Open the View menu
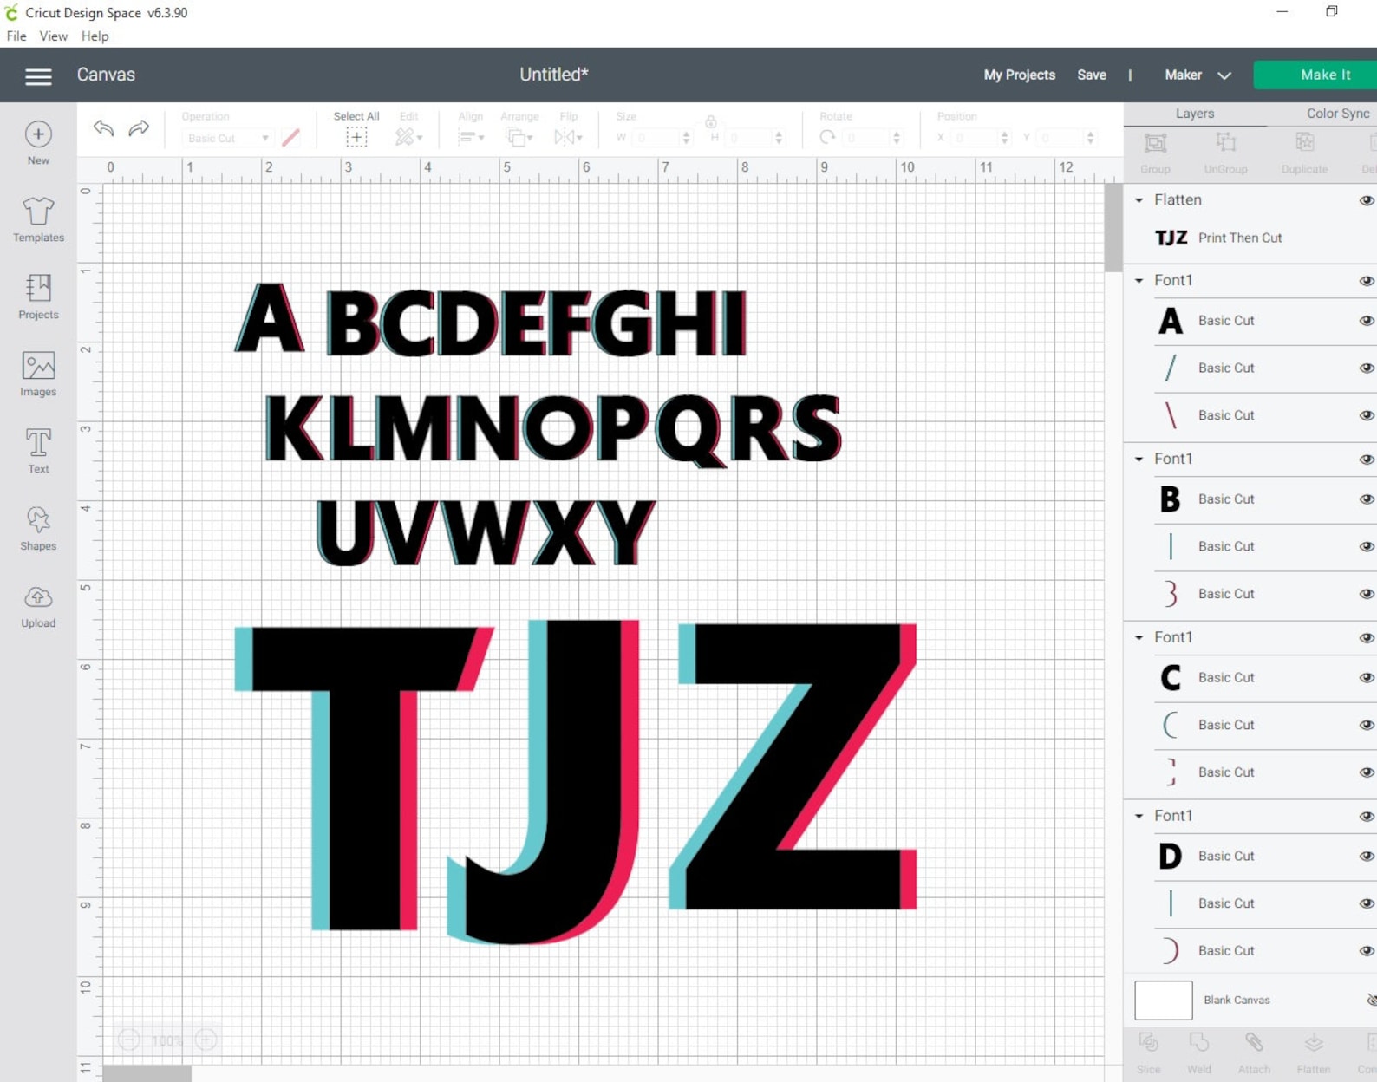 point(53,36)
